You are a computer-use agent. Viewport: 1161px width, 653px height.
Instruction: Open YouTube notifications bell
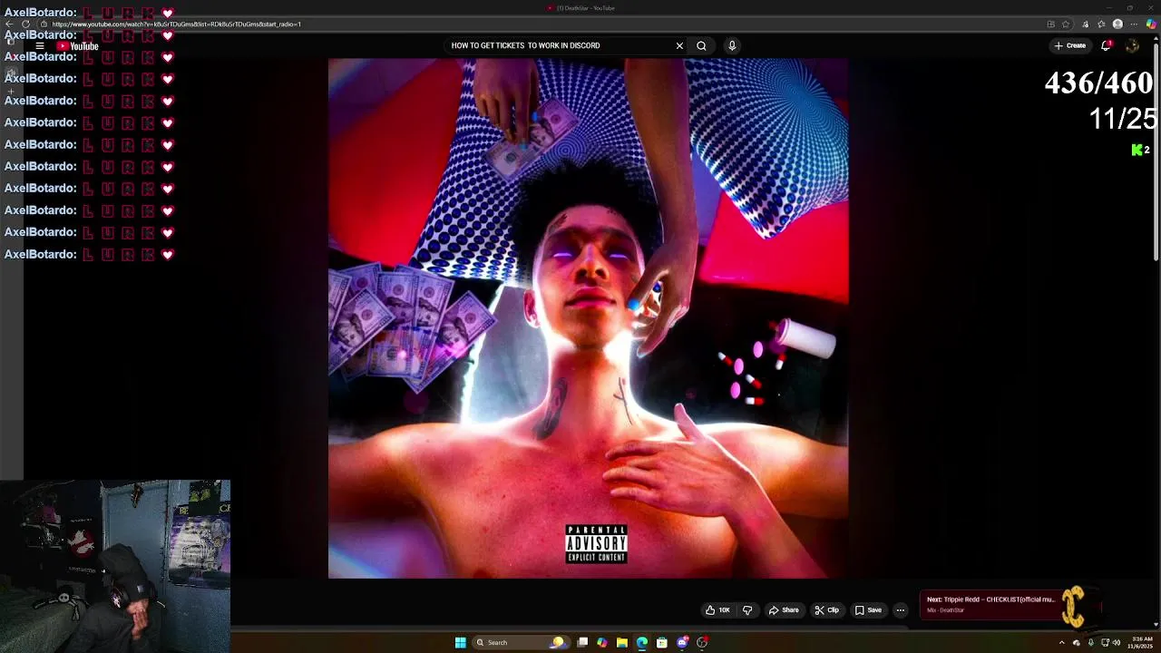[1106, 45]
